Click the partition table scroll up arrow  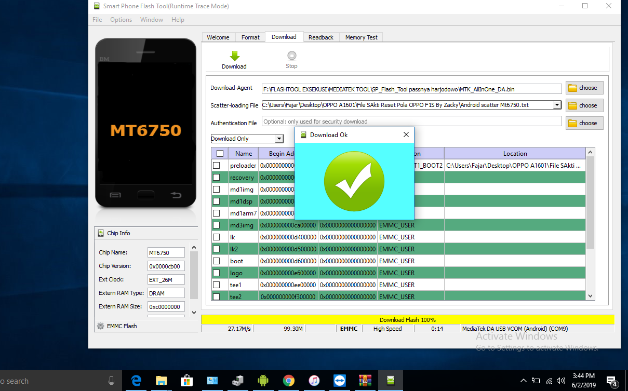click(590, 152)
